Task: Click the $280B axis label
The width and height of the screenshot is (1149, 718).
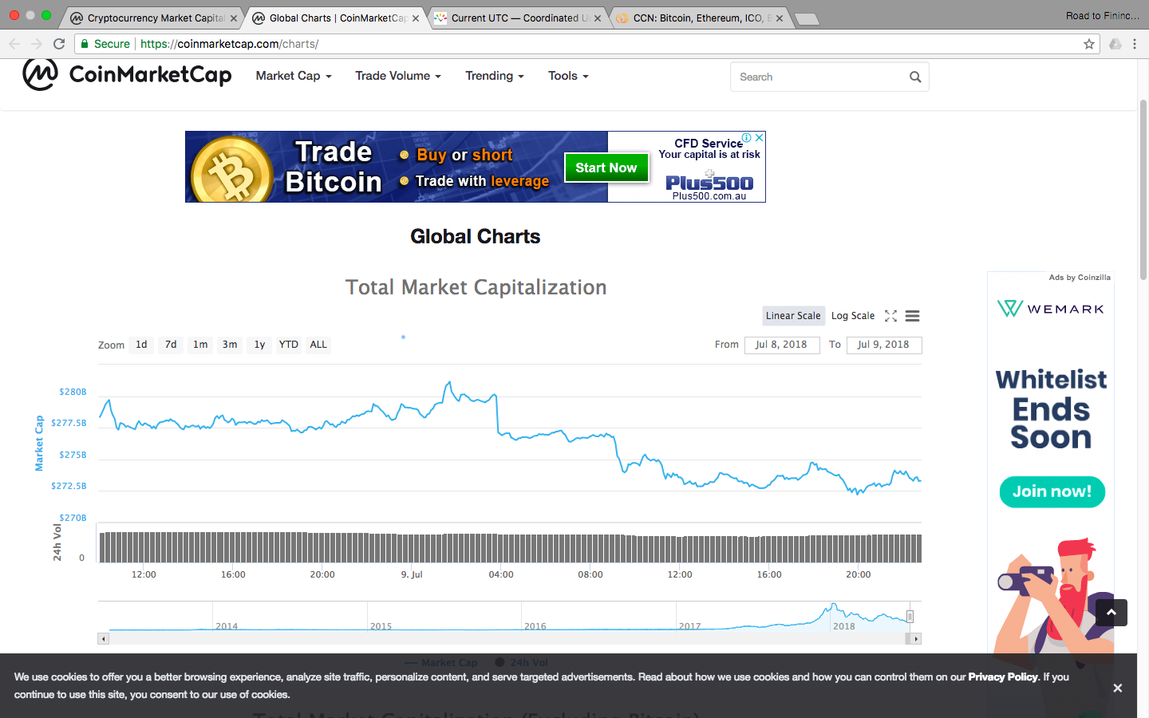Action: click(73, 392)
